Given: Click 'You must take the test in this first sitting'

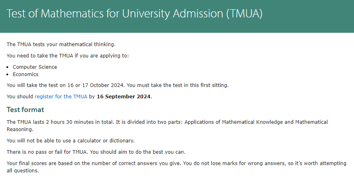Looking at the screenshot, I should [x=178, y=85].
